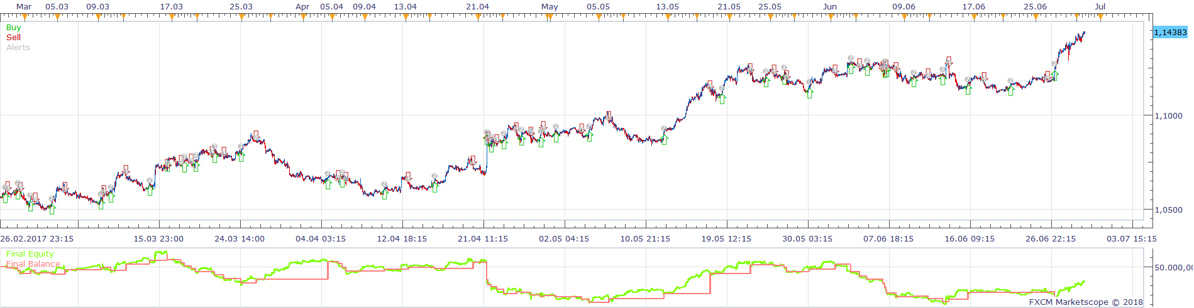
Task: Click the 1,0500 price axis label
Action: tap(1169, 210)
